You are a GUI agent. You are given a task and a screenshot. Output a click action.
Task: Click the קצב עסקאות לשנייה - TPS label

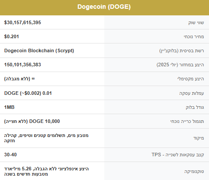178,155
